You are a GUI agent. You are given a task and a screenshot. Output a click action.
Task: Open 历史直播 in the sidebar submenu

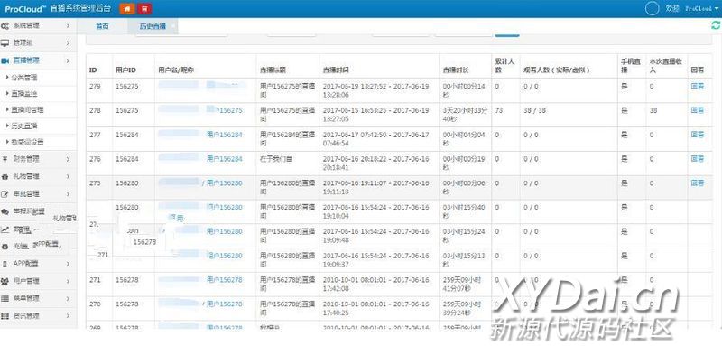click(x=24, y=126)
